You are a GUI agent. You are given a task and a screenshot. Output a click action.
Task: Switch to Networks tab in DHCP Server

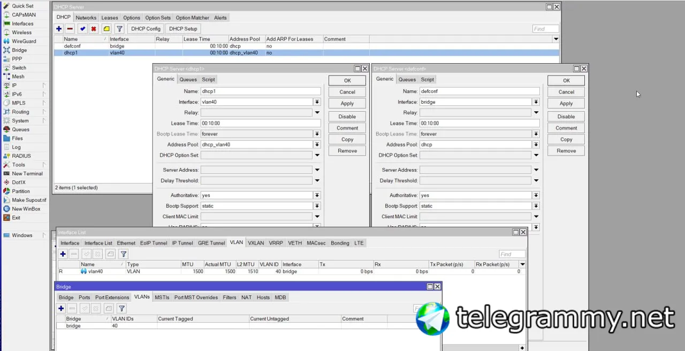pyautogui.click(x=86, y=18)
